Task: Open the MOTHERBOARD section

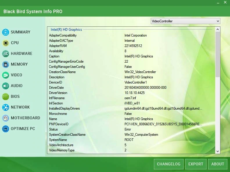Action: (25, 118)
